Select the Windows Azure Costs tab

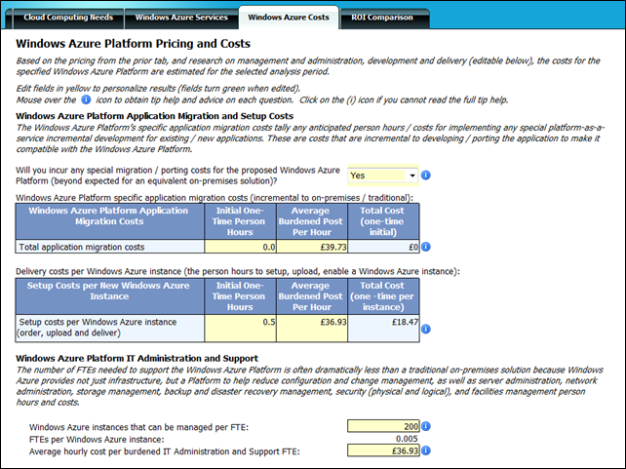(289, 18)
